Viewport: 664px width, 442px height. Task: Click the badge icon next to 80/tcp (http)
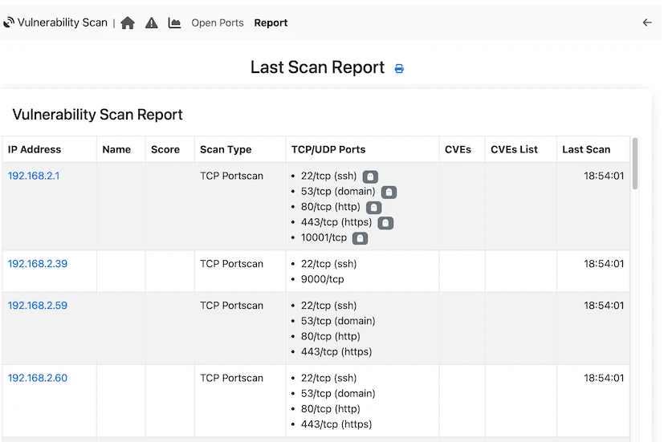pyautogui.click(x=373, y=208)
